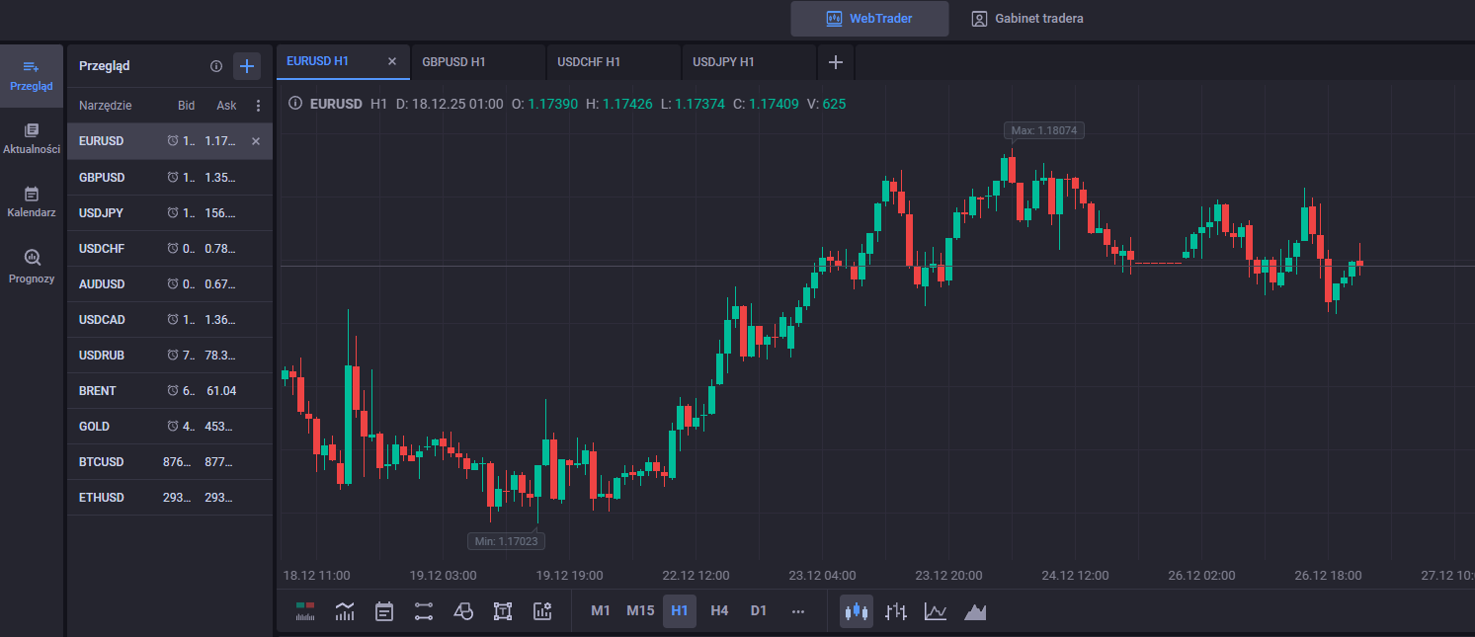The width and height of the screenshot is (1475, 637).
Task: Switch chart type to line
Action: point(936,611)
